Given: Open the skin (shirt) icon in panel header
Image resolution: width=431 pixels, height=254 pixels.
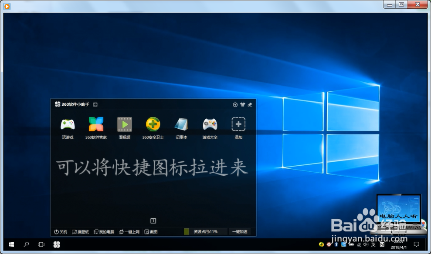Looking at the screenshot, I should click(242, 104).
